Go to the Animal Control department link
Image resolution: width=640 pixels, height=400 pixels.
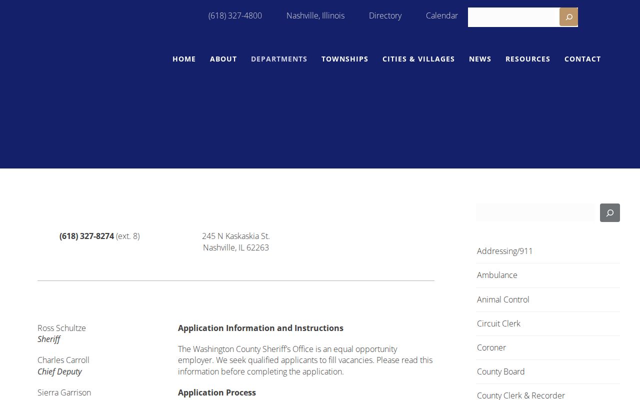(503, 299)
